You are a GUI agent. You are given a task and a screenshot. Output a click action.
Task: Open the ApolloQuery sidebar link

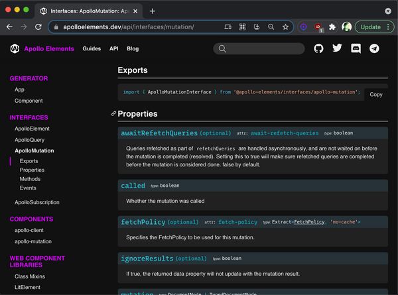pos(29,140)
